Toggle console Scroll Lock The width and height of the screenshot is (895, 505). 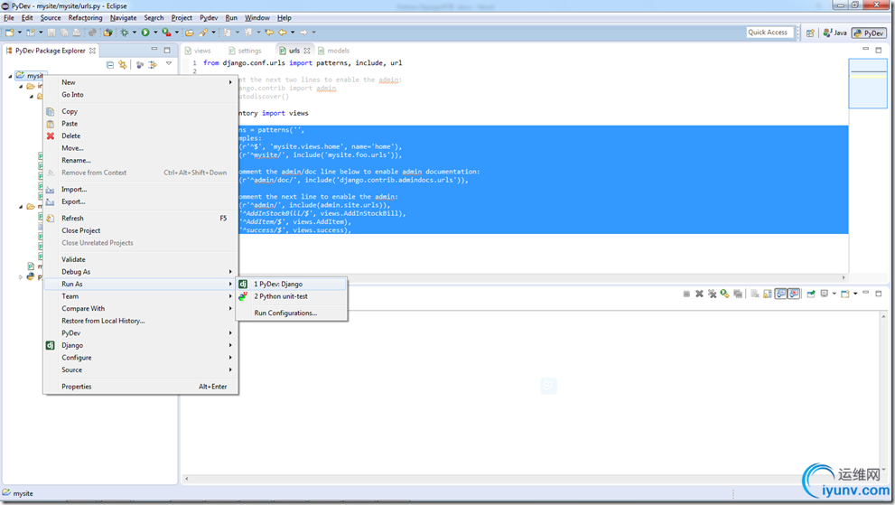pos(767,294)
